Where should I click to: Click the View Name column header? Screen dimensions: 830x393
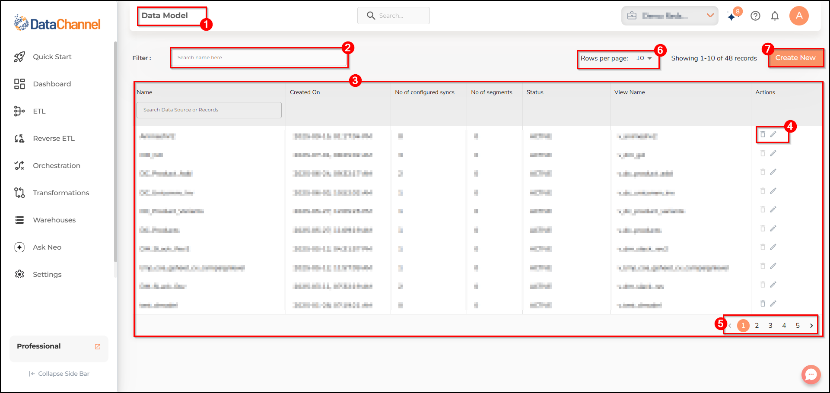point(630,92)
